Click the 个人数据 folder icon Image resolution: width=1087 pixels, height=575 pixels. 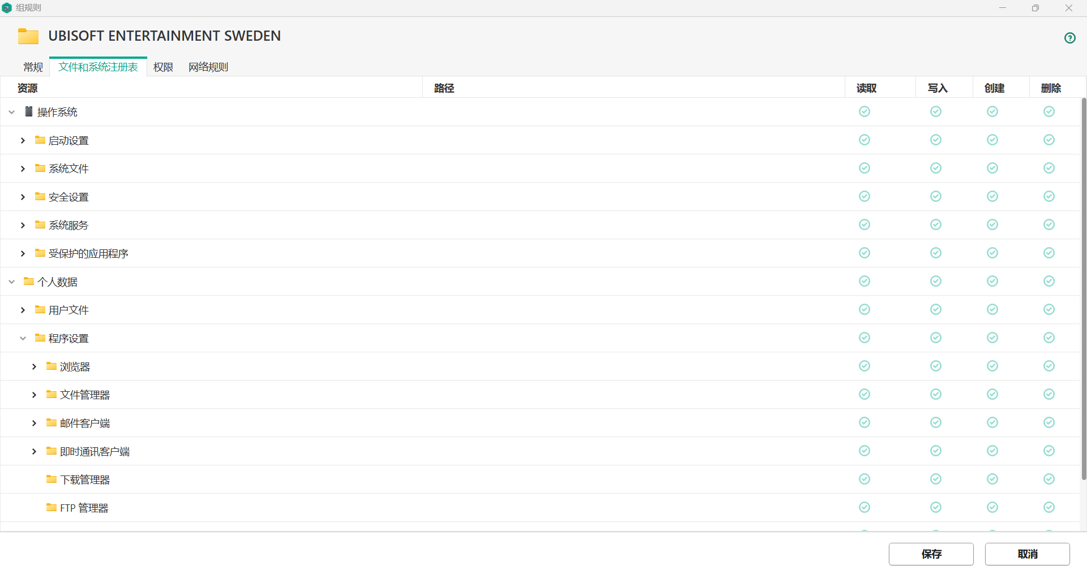pyautogui.click(x=29, y=281)
